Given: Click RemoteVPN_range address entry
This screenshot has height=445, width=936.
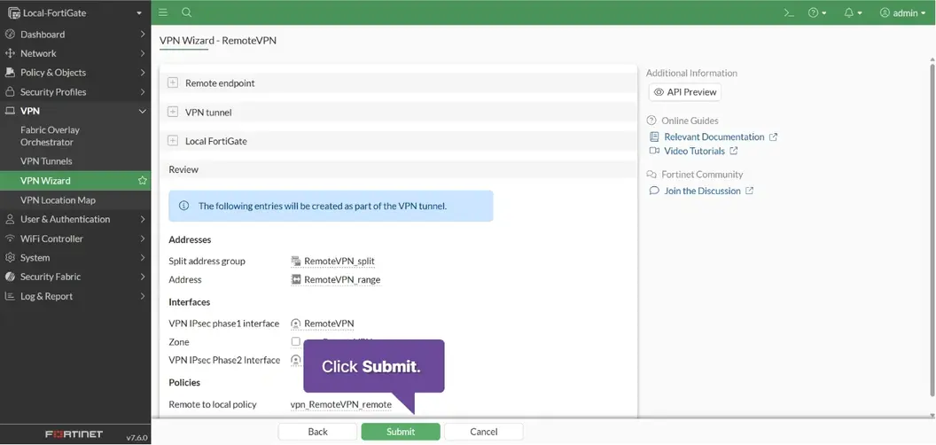Looking at the screenshot, I should [335, 279].
